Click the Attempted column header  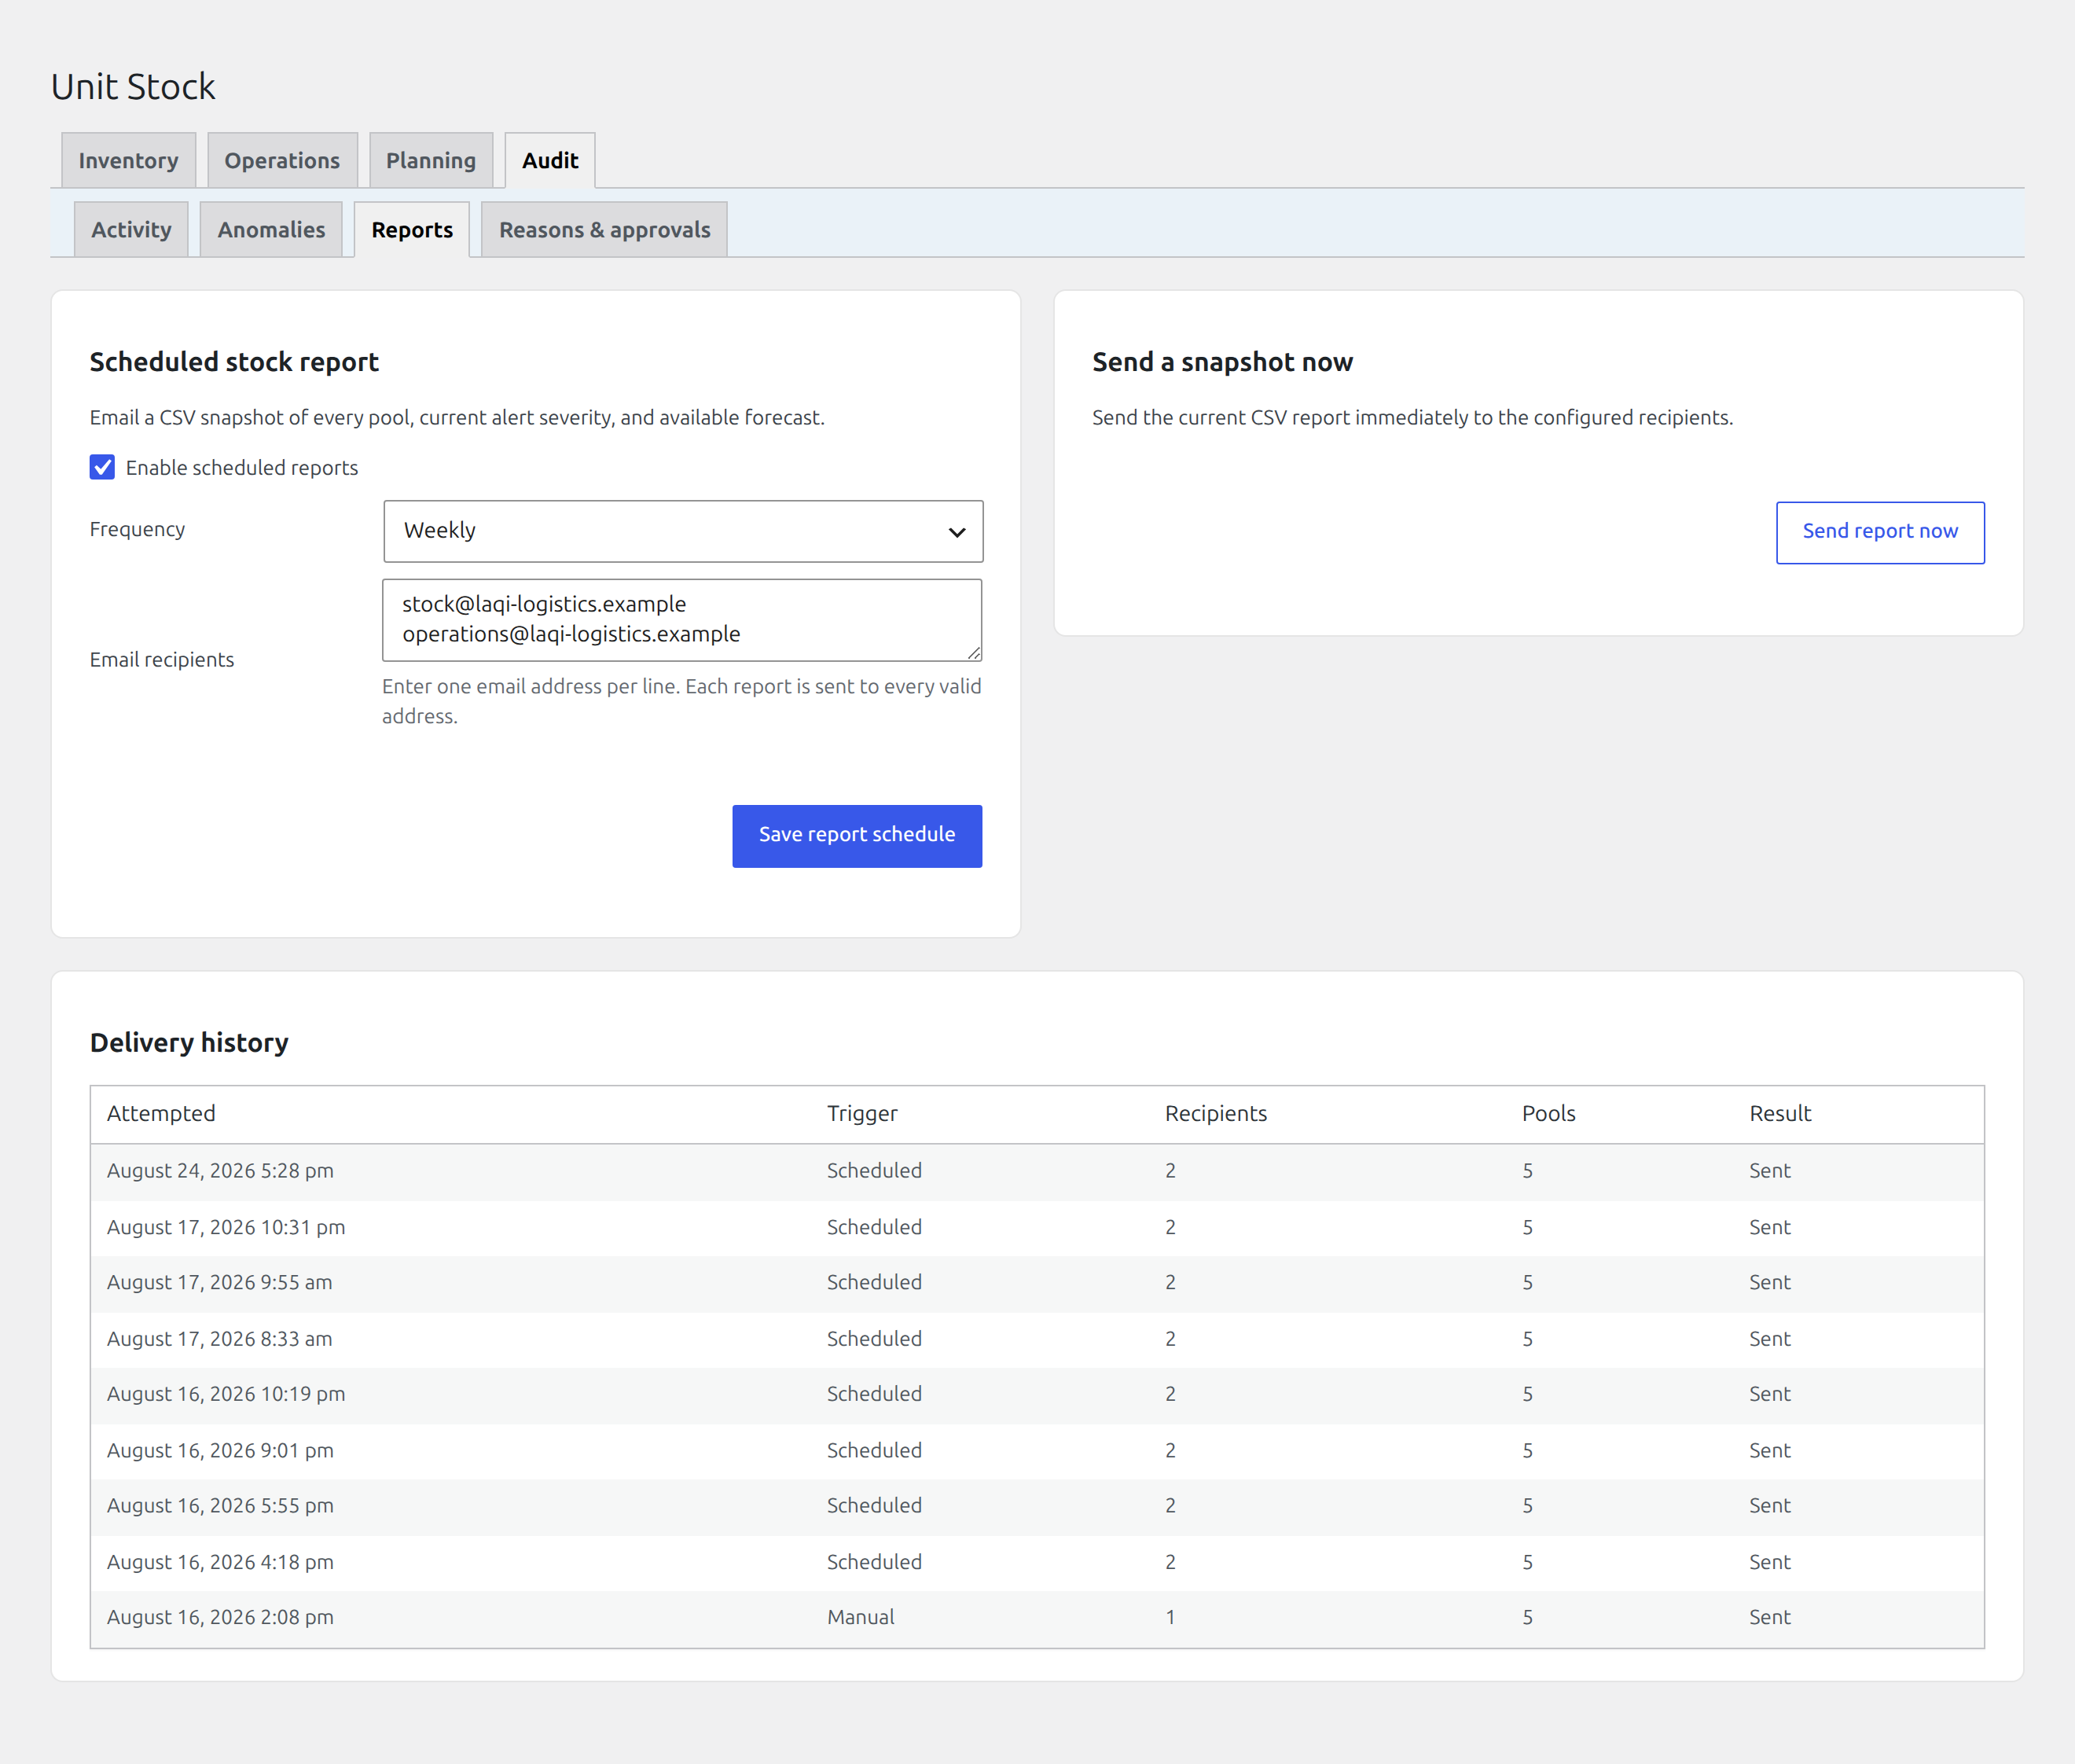point(161,1114)
